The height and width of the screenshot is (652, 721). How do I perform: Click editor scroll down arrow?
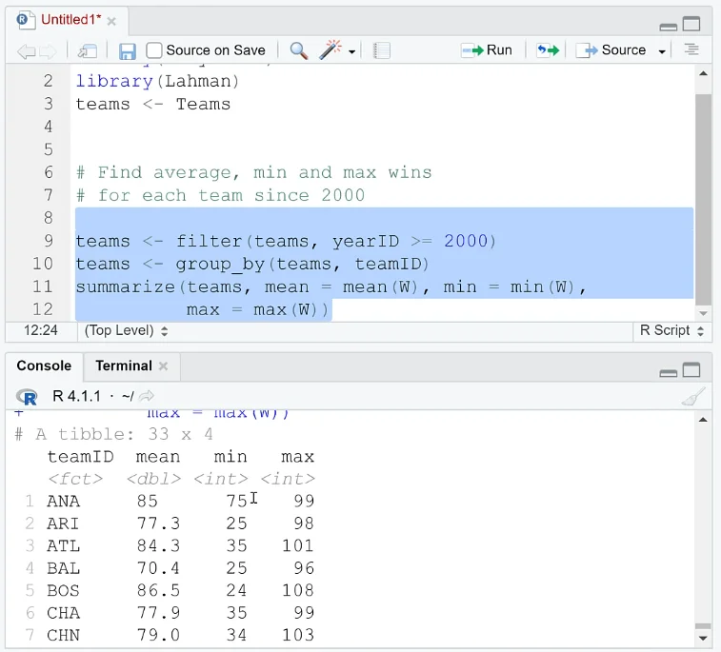pyautogui.click(x=703, y=314)
